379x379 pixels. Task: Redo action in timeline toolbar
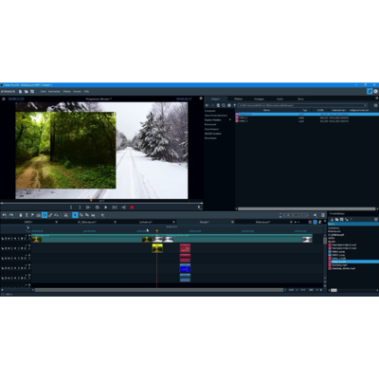pos(11,215)
